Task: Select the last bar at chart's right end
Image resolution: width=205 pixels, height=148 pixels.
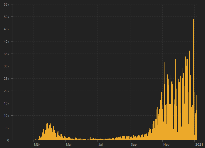Action: (197, 117)
